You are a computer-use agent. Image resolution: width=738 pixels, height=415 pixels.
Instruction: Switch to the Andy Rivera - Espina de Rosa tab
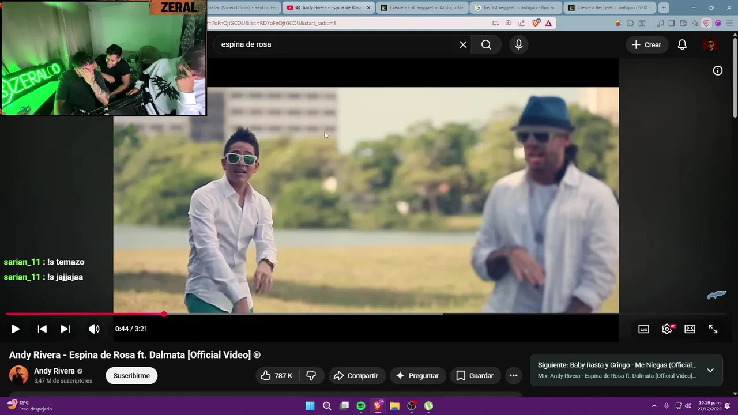point(329,7)
